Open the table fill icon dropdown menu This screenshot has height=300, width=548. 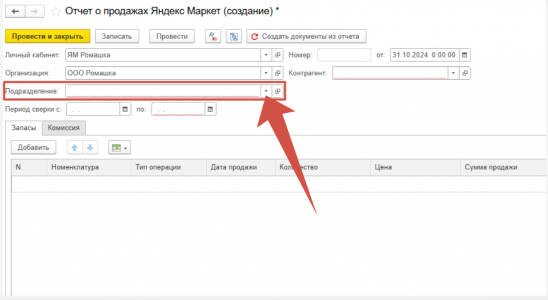(119, 148)
